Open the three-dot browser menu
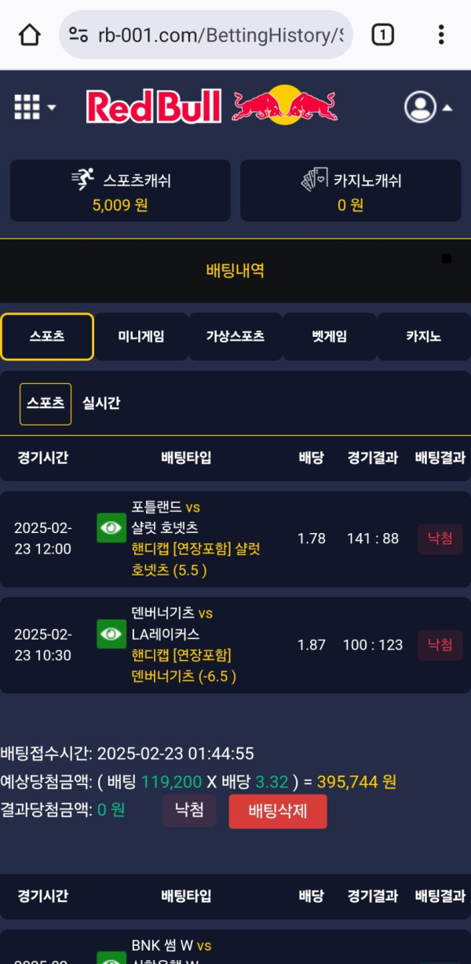 [441, 35]
